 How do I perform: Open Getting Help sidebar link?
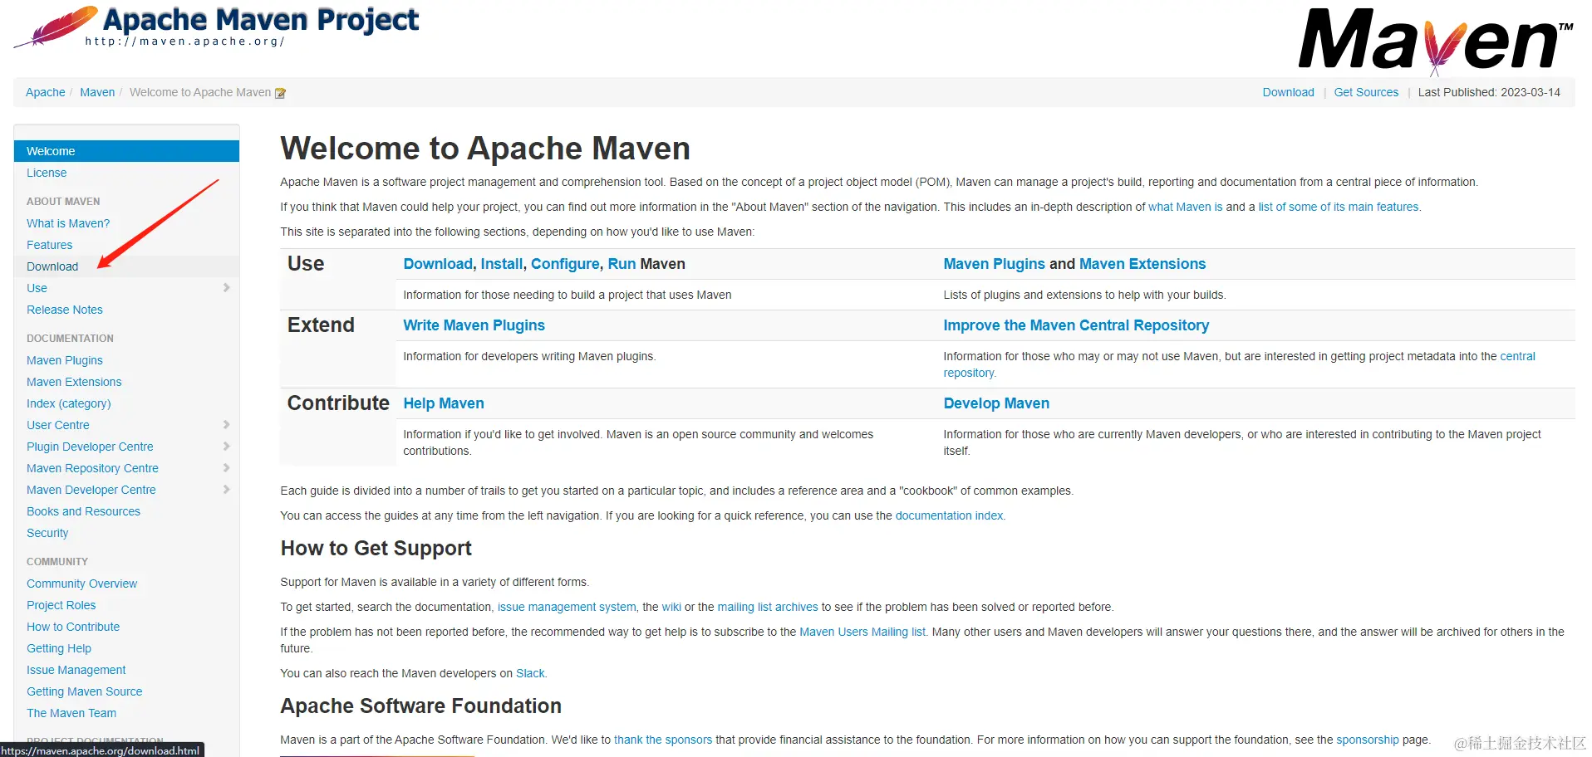click(x=59, y=648)
